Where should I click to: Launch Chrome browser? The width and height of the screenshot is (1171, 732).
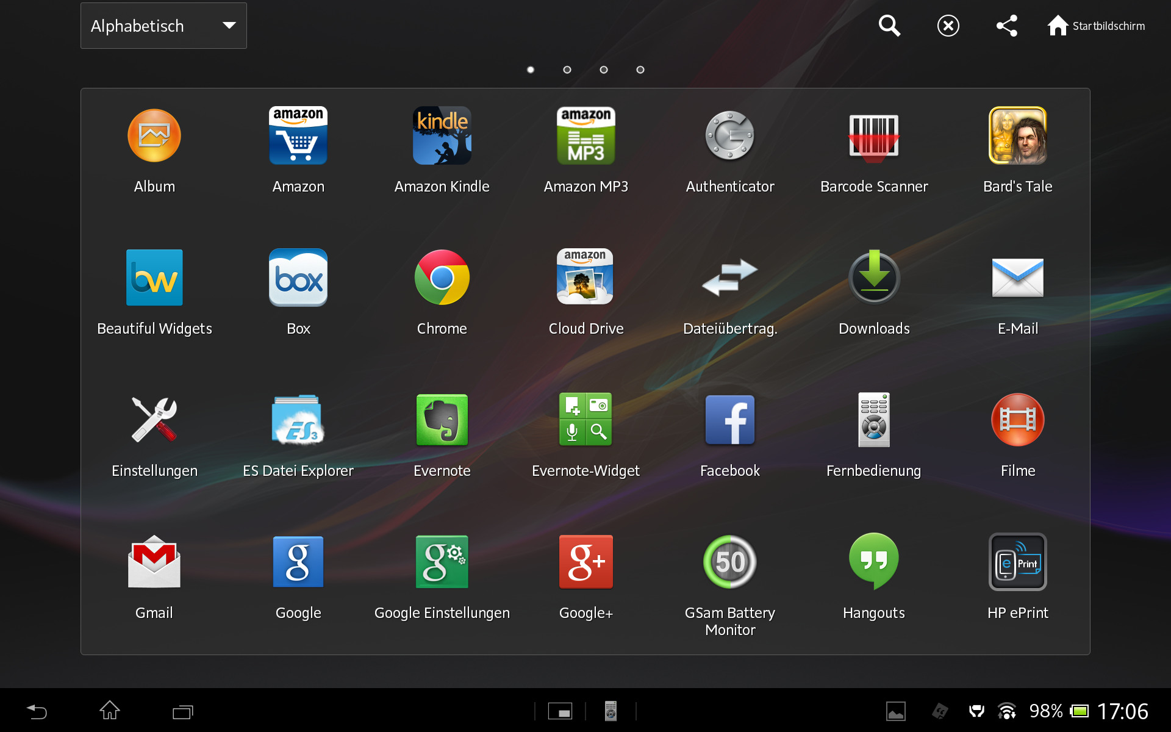click(x=442, y=278)
